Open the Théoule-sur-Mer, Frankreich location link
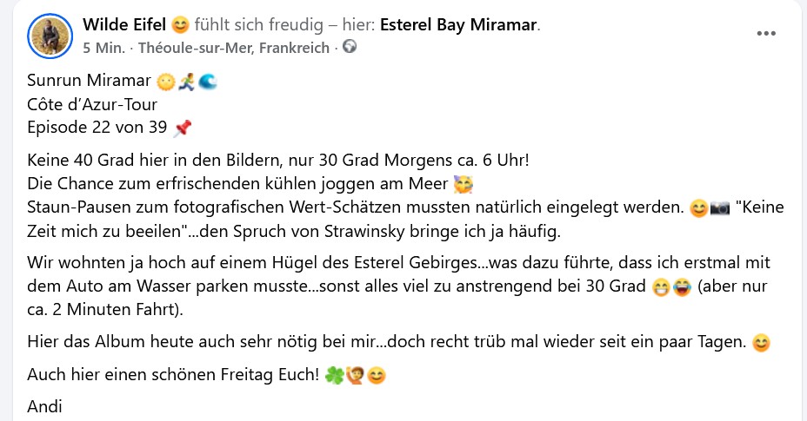Viewport: 807px width, 421px height. tap(233, 47)
